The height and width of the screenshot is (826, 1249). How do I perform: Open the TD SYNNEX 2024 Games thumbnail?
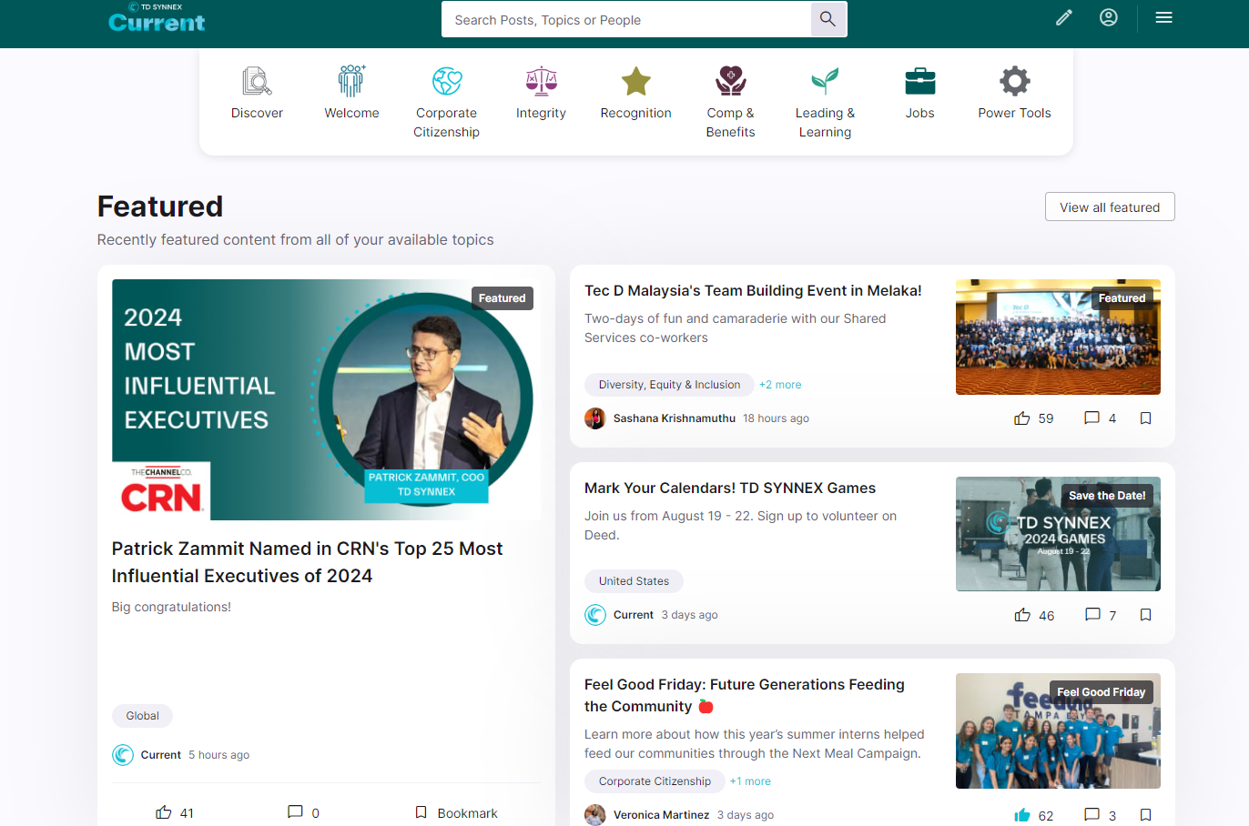point(1058,534)
